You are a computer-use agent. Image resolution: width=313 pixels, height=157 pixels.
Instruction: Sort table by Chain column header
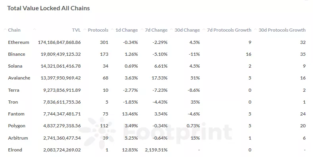click(14, 30)
